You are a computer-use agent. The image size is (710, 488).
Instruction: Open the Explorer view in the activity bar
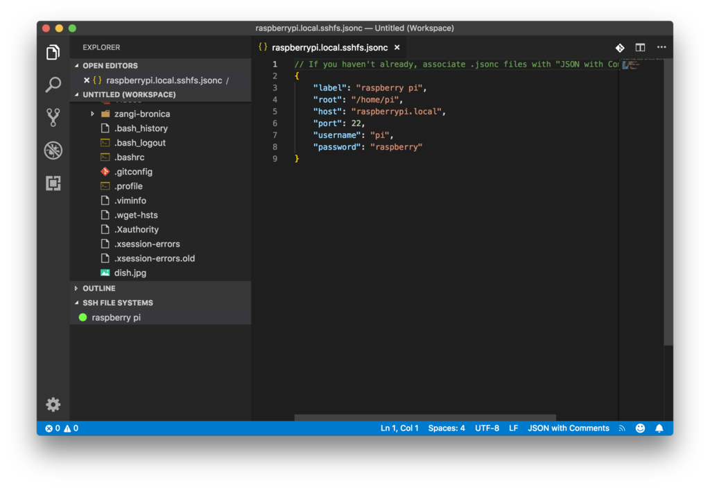click(53, 52)
